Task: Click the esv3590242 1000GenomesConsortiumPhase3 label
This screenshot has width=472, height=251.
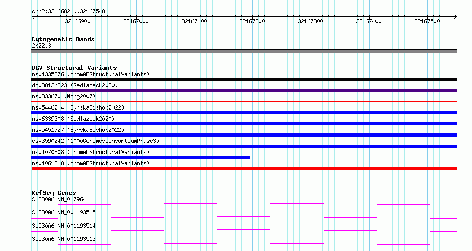Action: (95, 141)
